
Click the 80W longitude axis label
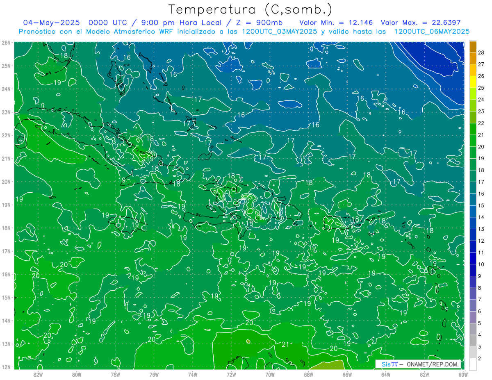[x=77, y=374]
